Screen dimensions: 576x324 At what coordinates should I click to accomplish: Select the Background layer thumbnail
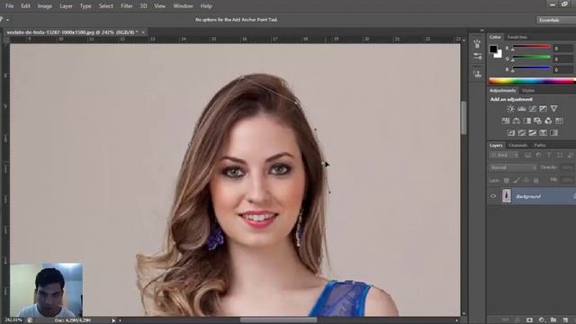click(507, 196)
